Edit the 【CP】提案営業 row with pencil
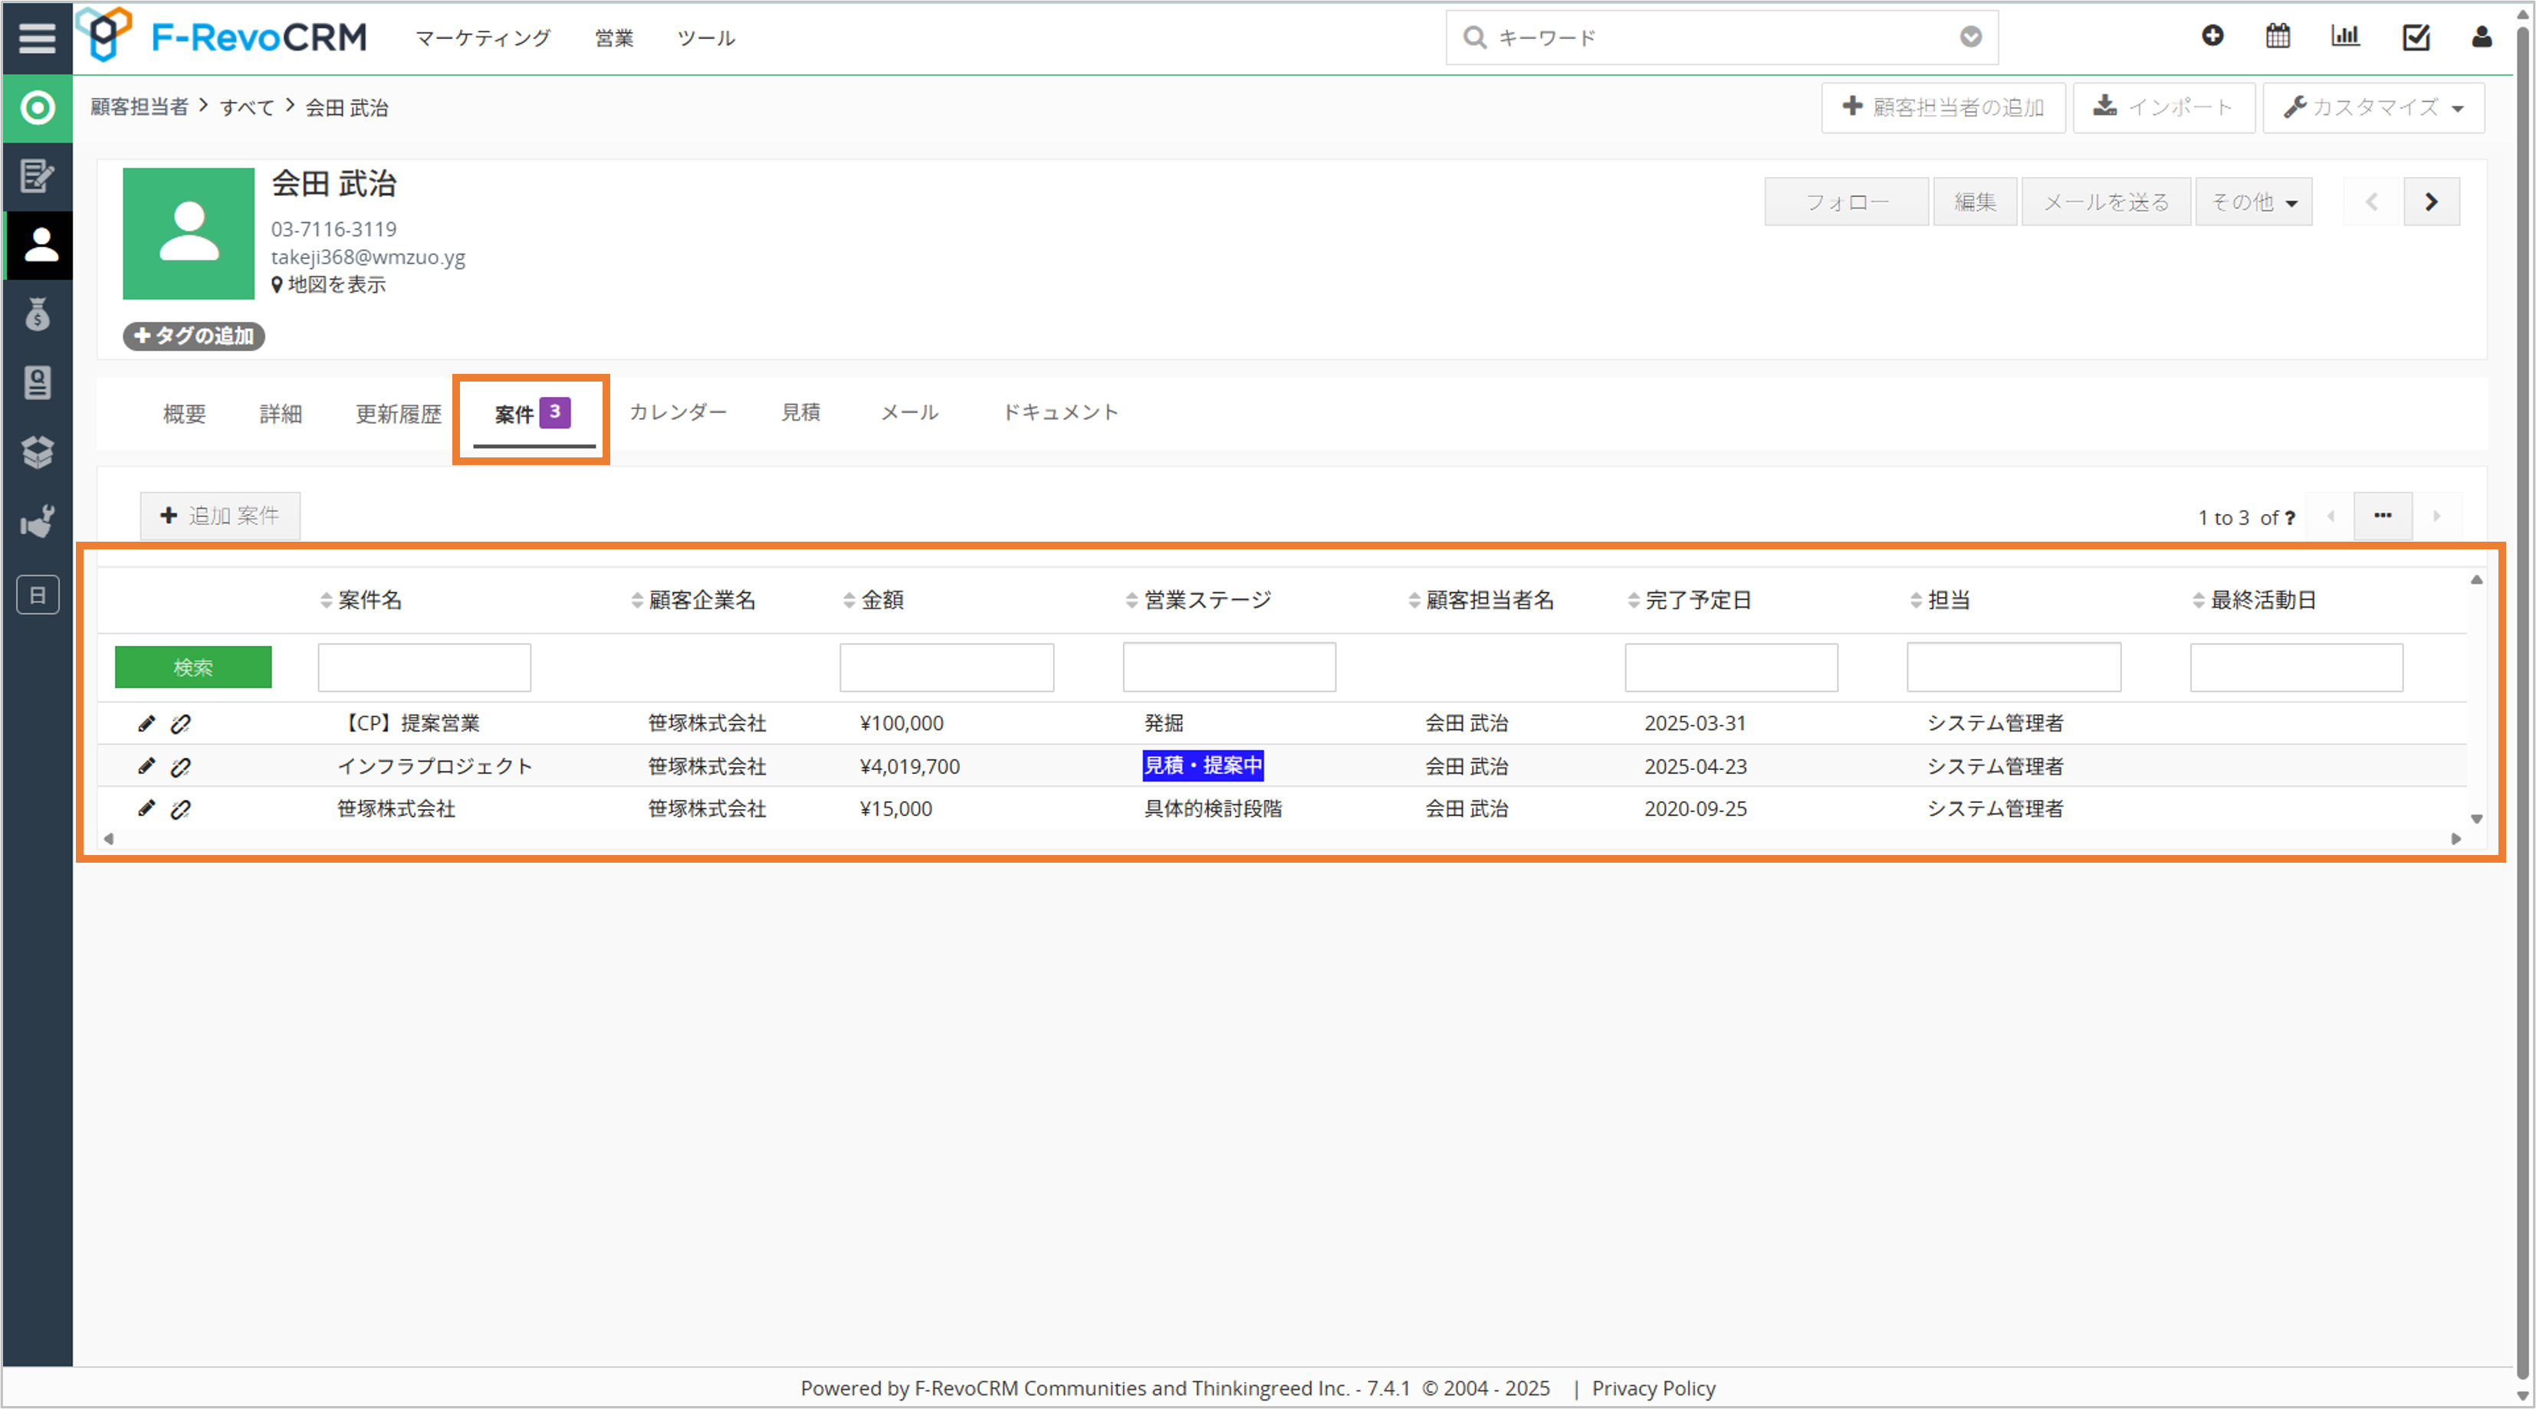 click(146, 723)
